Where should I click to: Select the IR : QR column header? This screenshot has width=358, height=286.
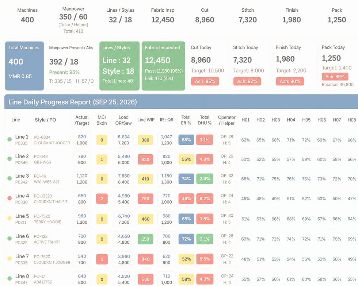tap(167, 120)
